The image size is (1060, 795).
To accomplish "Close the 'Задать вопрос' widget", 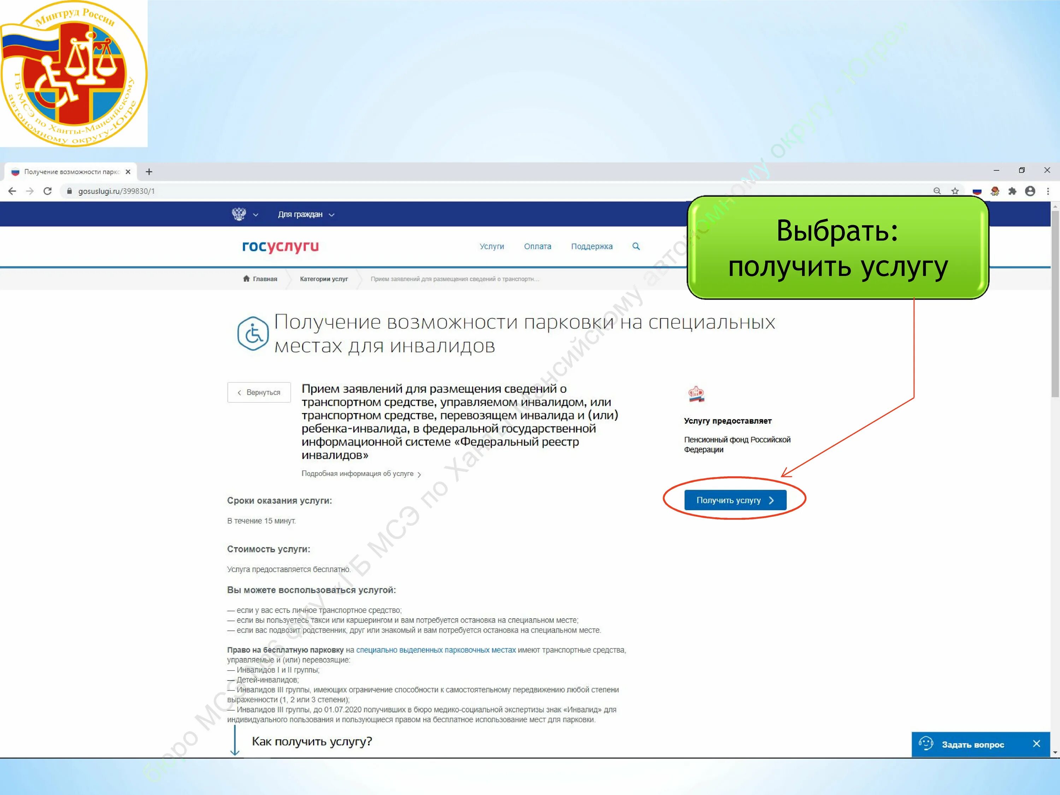I will (x=1037, y=744).
